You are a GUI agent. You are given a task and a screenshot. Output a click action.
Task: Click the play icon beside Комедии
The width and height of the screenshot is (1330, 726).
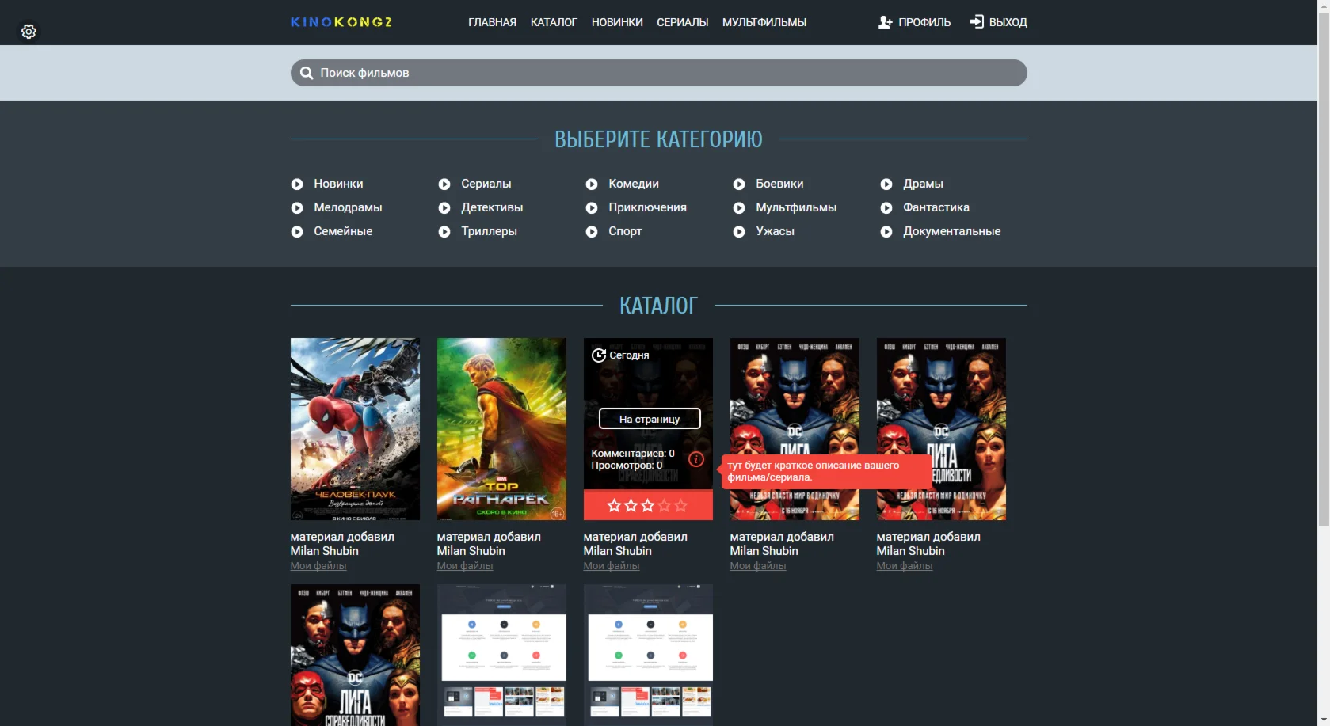(x=592, y=184)
